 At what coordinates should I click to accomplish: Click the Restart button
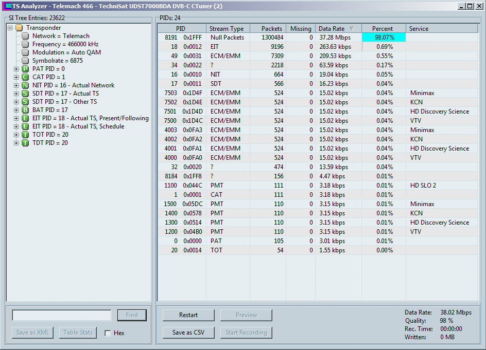188,315
